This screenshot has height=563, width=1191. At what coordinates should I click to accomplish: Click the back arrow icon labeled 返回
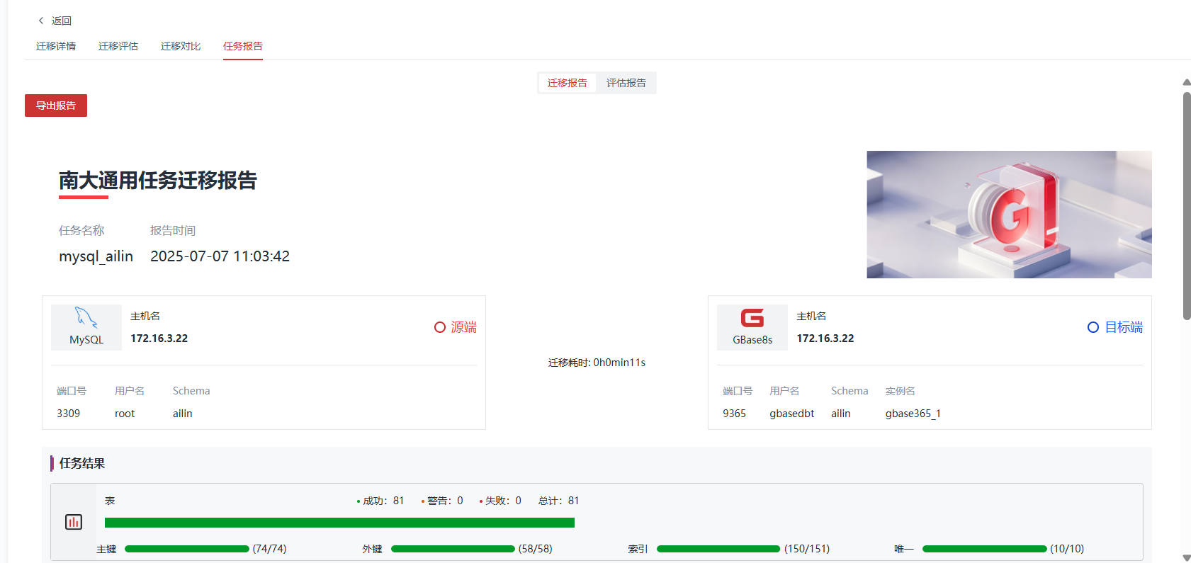41,21
